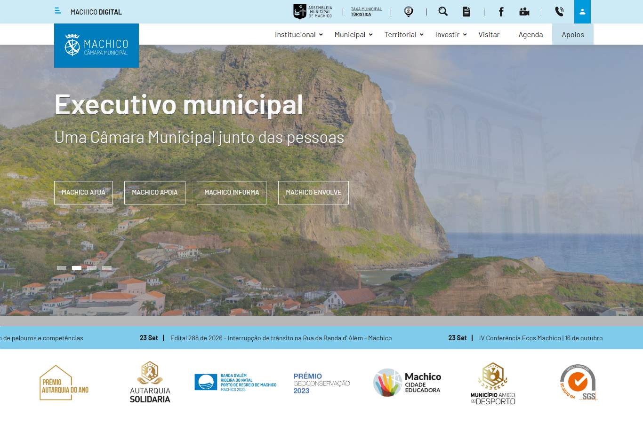643x423 pixels.
Task: Open the Facebook icon
Action: pos(501,12)
